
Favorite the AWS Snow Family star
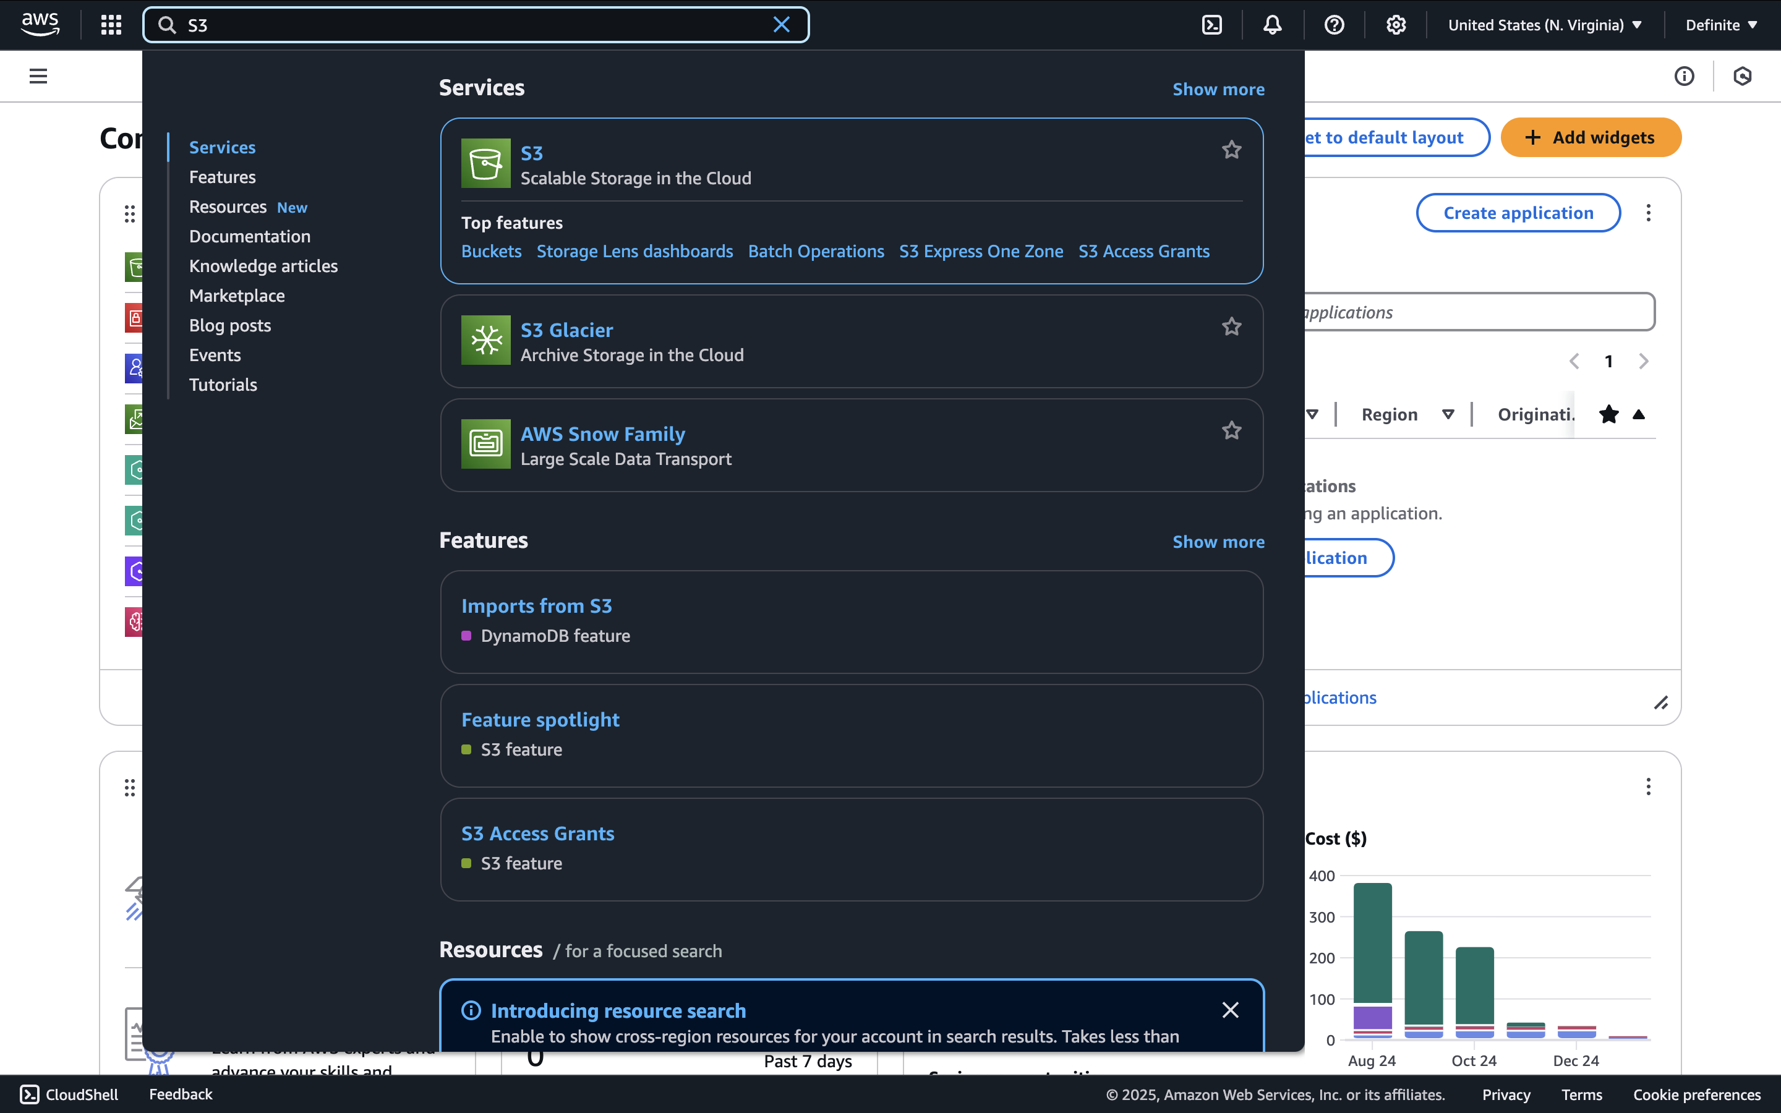pyautogui.click(x=1231, y=430)
